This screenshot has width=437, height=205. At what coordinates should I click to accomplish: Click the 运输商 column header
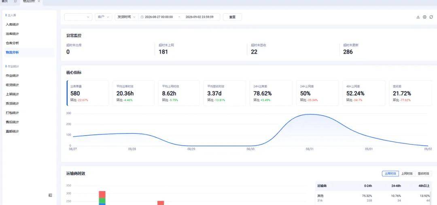tap(322, 186)
